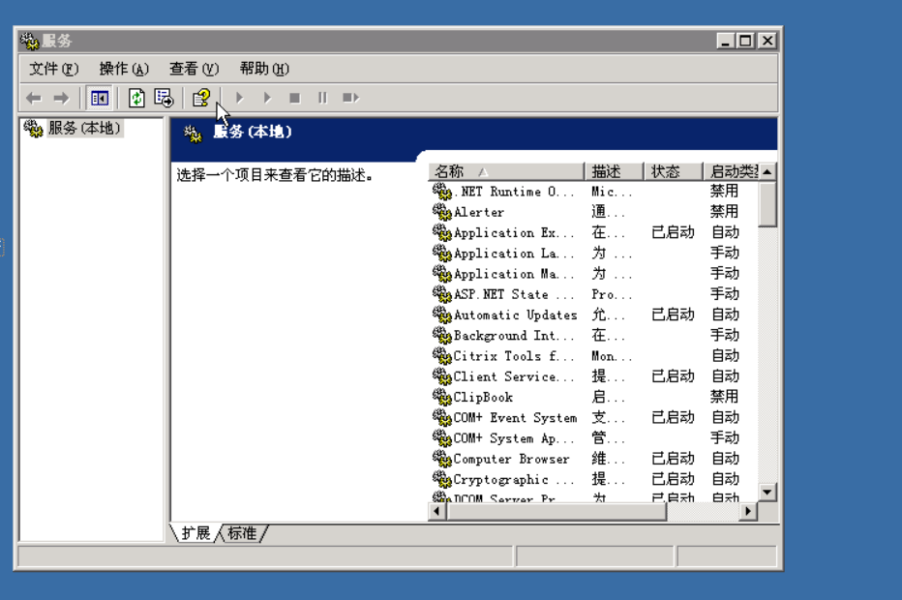Click the second play arrow toolbar icon
The height and width of the screenshot is (600, 902).
tap(267, 99)
